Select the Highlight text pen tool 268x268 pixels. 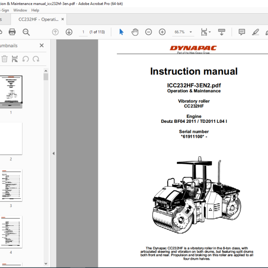tap(255, 32)
